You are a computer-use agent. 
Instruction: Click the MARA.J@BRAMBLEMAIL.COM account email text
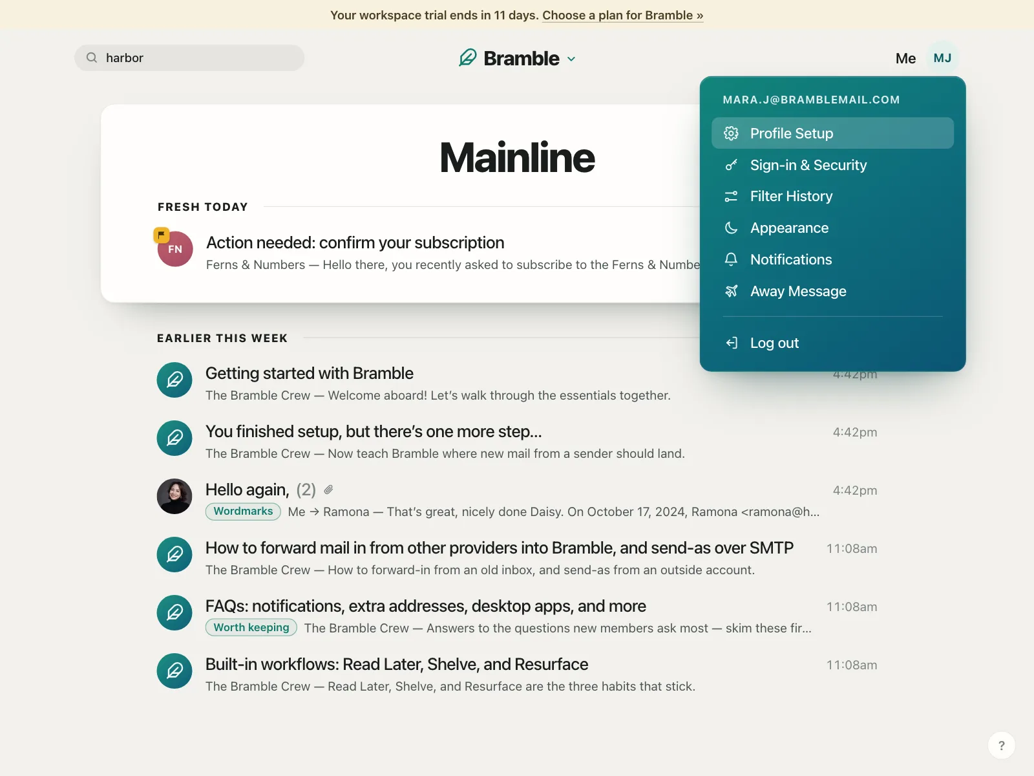(811, 100)
